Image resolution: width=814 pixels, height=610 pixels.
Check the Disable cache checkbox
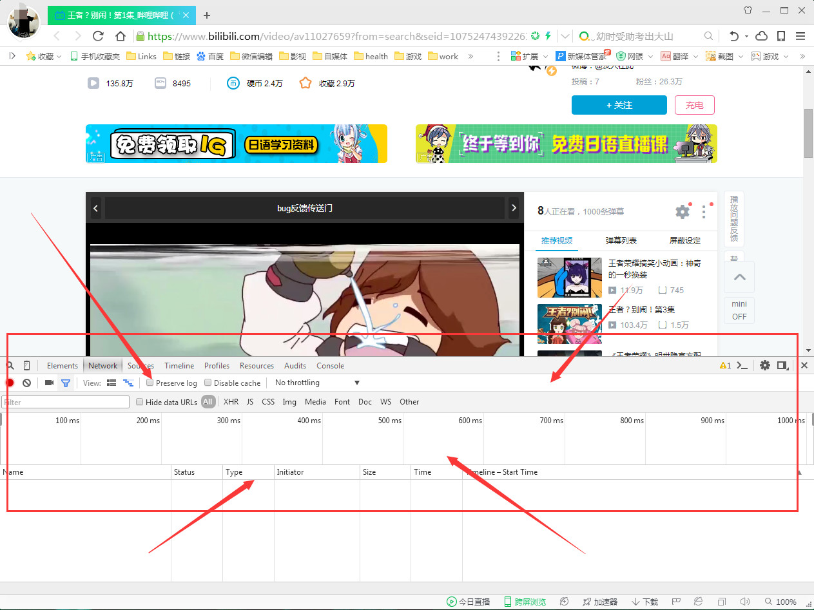coord(208,383)
